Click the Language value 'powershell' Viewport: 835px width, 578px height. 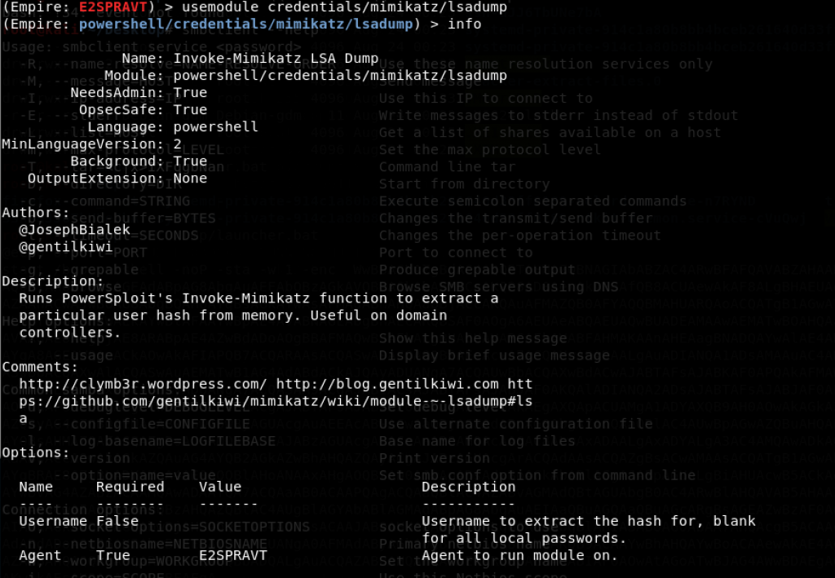[215, 127]
